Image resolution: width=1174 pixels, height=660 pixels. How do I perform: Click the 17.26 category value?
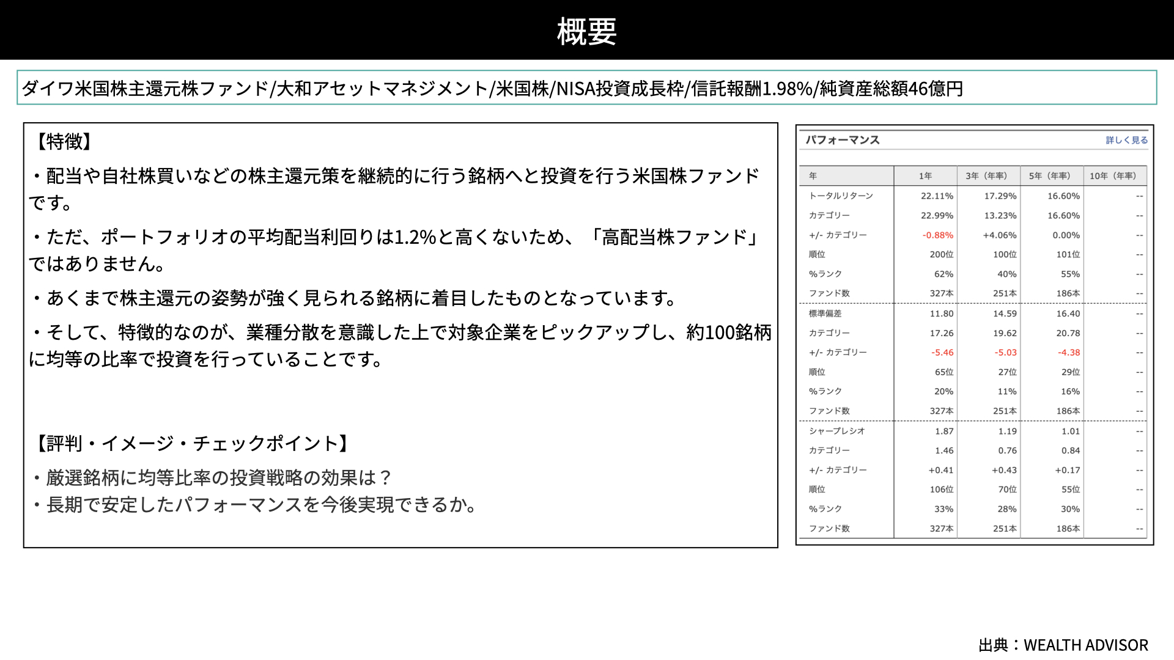tap(942, 333)
